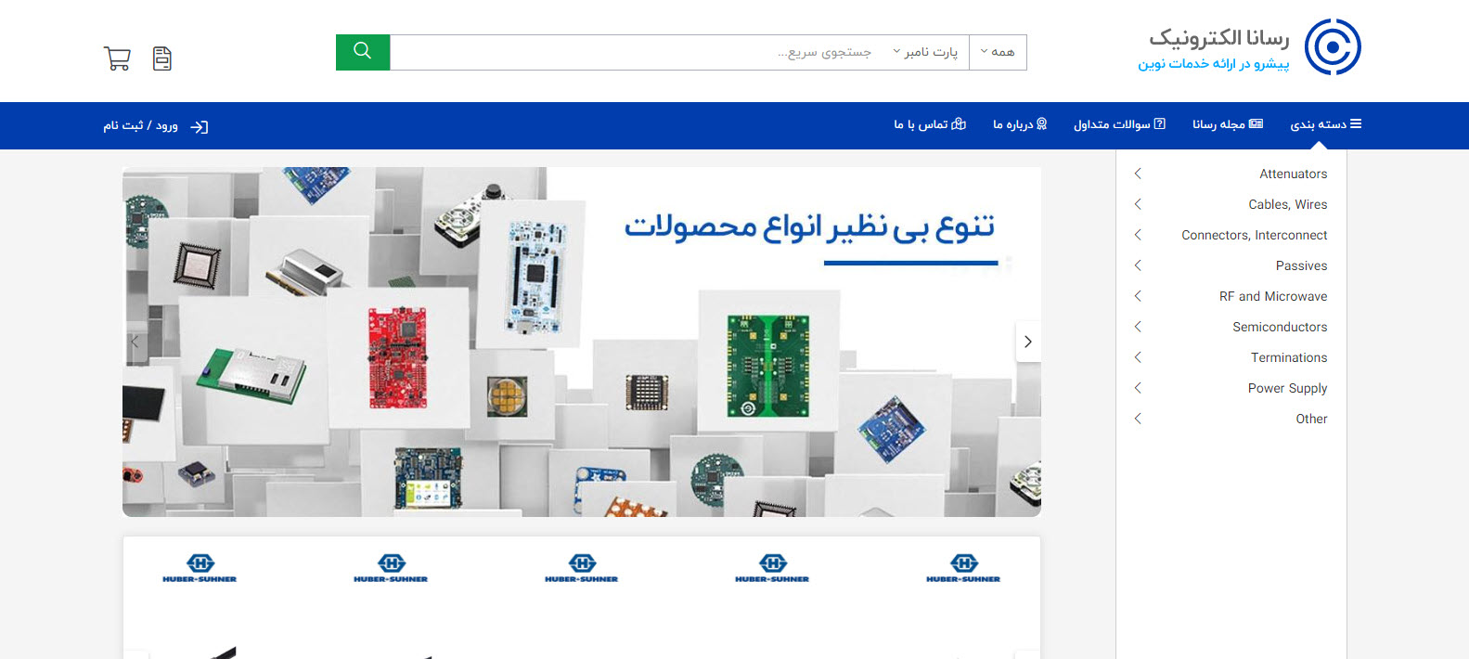
Task: Click the green search magnifier button
Action: 363,52
